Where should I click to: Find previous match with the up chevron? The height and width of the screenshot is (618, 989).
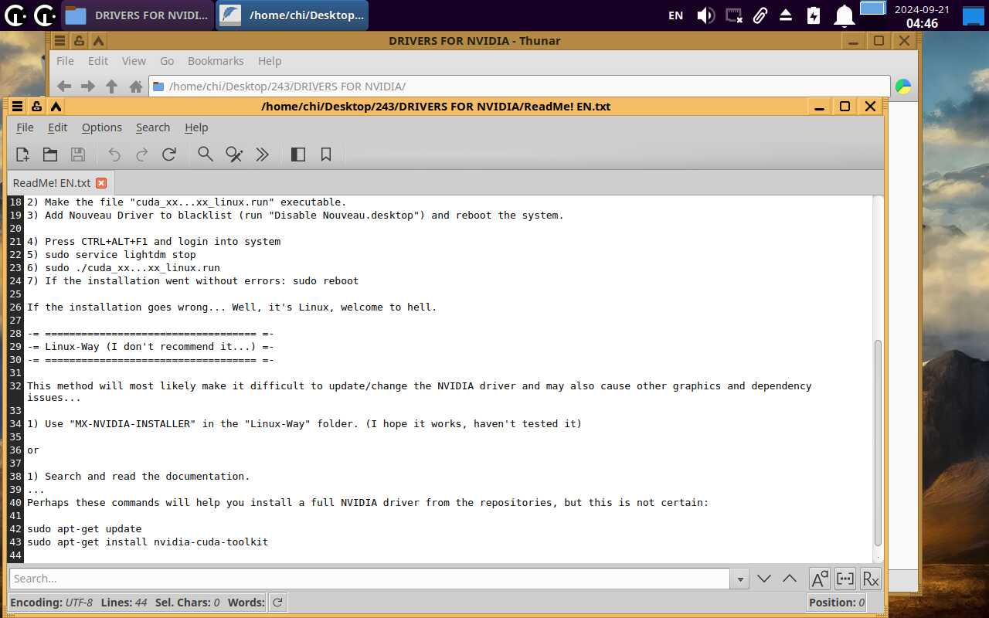coord(790,579)
